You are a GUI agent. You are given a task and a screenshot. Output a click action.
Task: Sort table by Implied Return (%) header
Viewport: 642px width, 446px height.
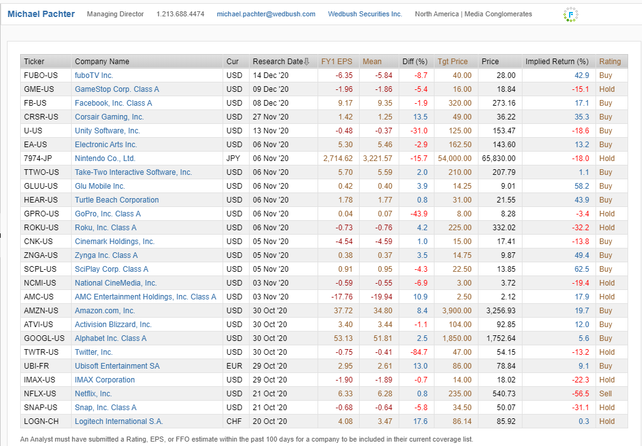click(556, 61)
